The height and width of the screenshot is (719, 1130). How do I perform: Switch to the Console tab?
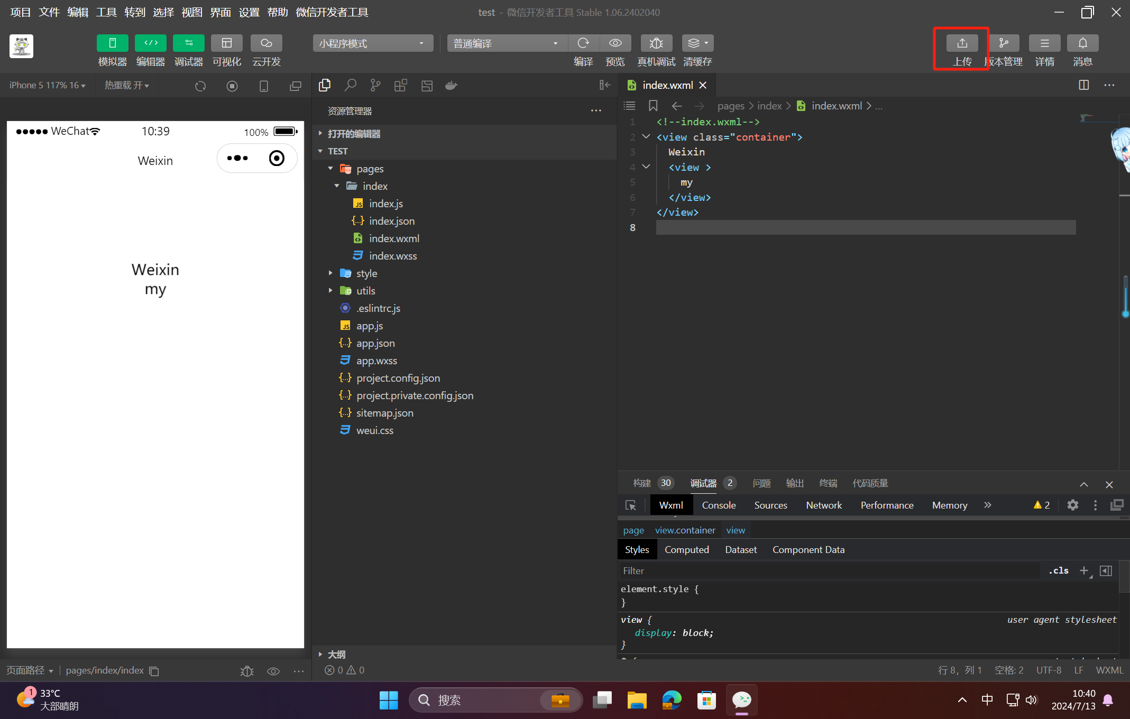pyautogui.click(x=719, y=505)
